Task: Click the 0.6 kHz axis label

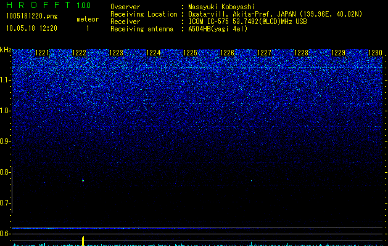Action: tap(5, 234)
